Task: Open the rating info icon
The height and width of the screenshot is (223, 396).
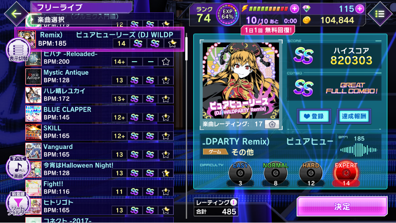Action: (x=234, y=202)
